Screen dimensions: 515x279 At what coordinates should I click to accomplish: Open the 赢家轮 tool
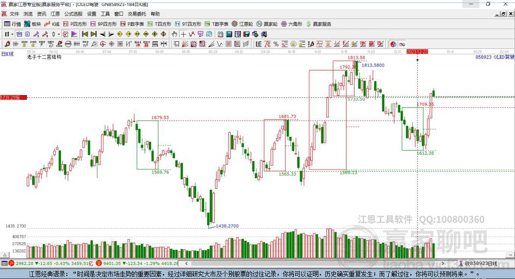click(267, 24)
